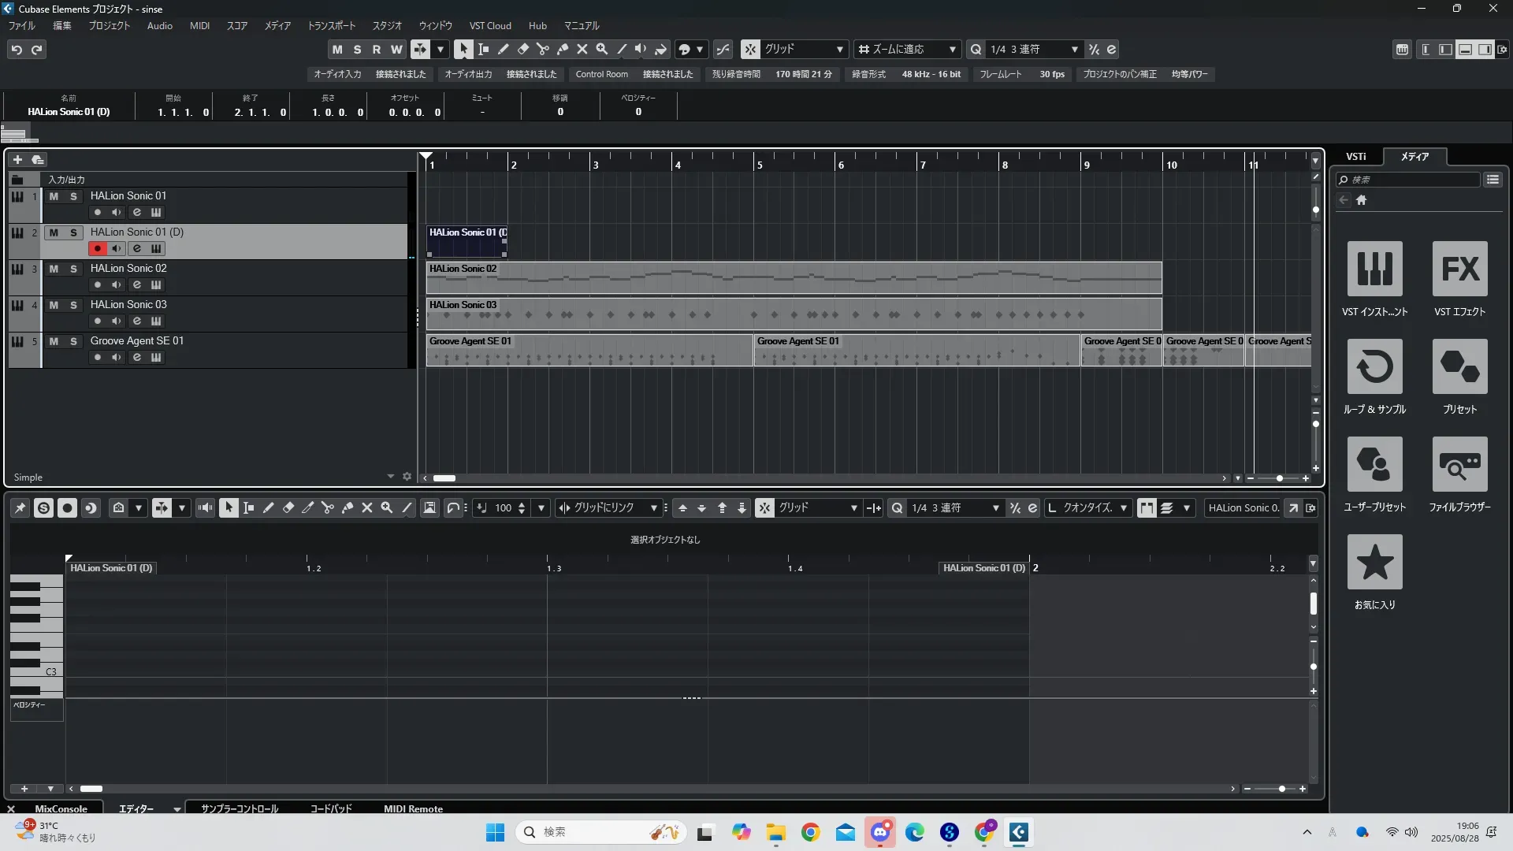Select the Glue tool in top toolbar
1513x851 pixels.
(x=562, y=49)
